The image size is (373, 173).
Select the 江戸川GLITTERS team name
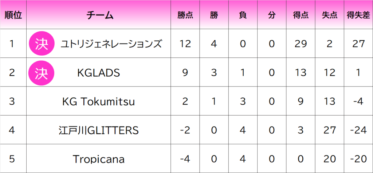click(99, 130)
